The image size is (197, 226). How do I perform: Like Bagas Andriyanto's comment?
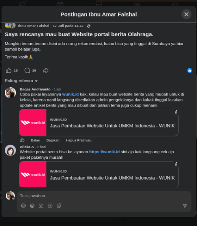pyautogui.click(x=22, y=140)
